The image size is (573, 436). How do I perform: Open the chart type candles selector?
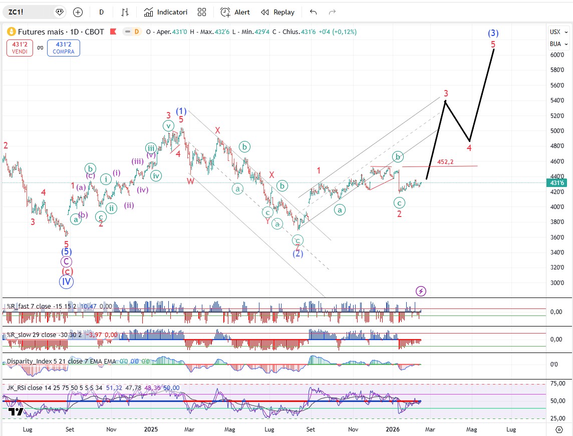[x=125, y=12]
